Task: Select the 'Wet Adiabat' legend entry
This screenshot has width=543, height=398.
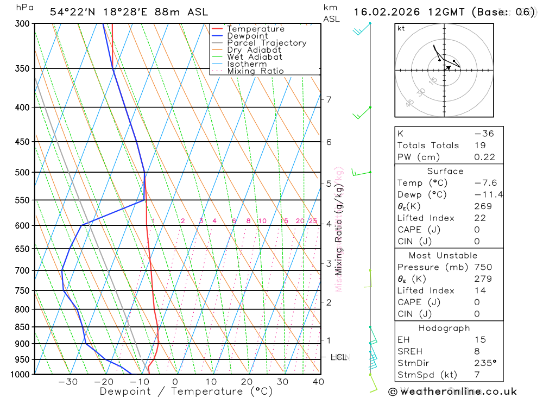Action: click(255, 57)
